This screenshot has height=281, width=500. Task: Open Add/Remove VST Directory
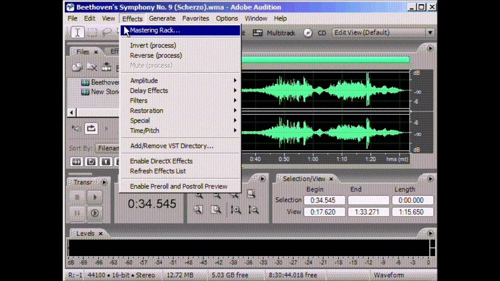(180, 146)
